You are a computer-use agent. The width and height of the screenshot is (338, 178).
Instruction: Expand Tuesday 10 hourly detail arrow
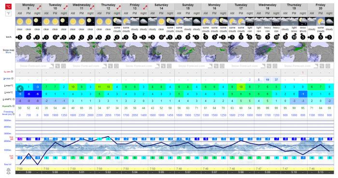tap(65, 8)
